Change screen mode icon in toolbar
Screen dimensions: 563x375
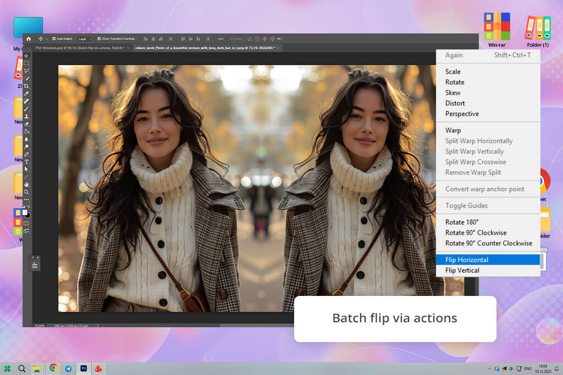26,231
